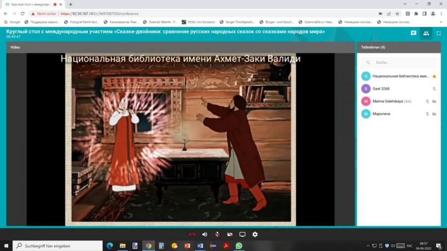Start screen sharing with monitor icon
Viewport: 447px width, 251px height.
pos(242,234)
